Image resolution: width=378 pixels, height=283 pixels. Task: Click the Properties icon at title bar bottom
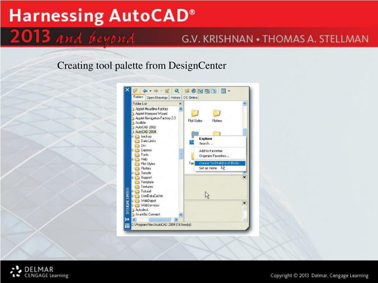click(127, 226)
